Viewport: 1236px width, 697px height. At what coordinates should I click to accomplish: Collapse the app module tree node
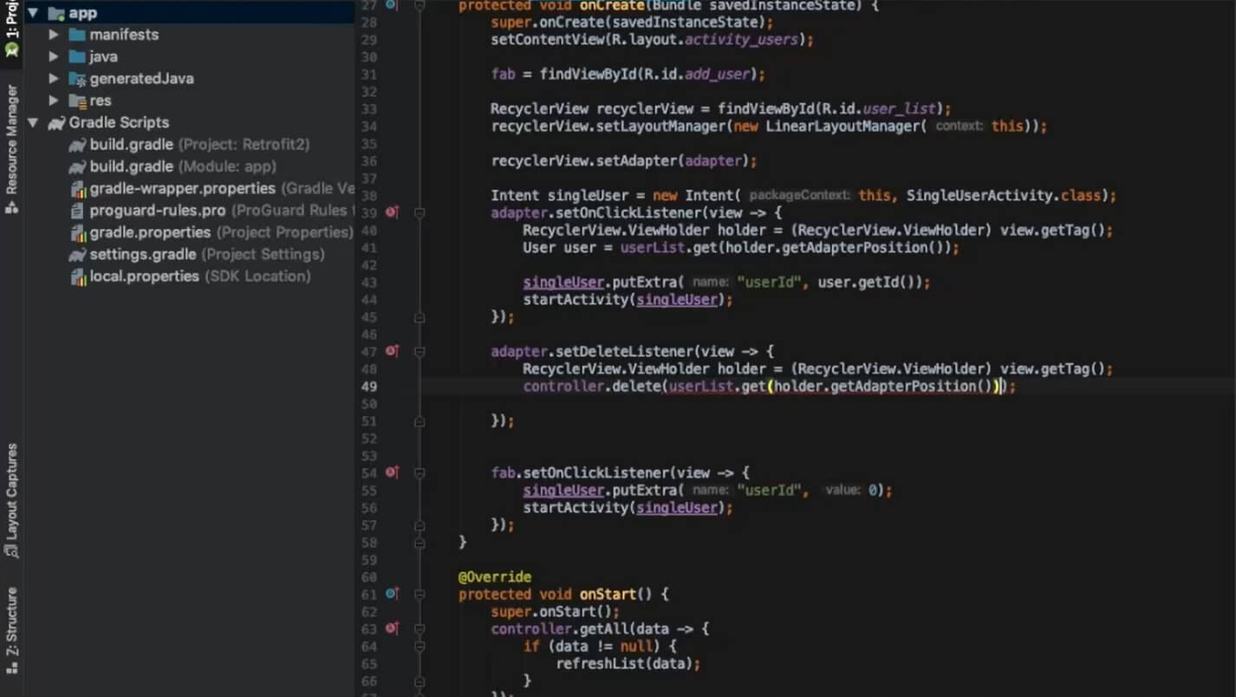[x=33, y=13]
